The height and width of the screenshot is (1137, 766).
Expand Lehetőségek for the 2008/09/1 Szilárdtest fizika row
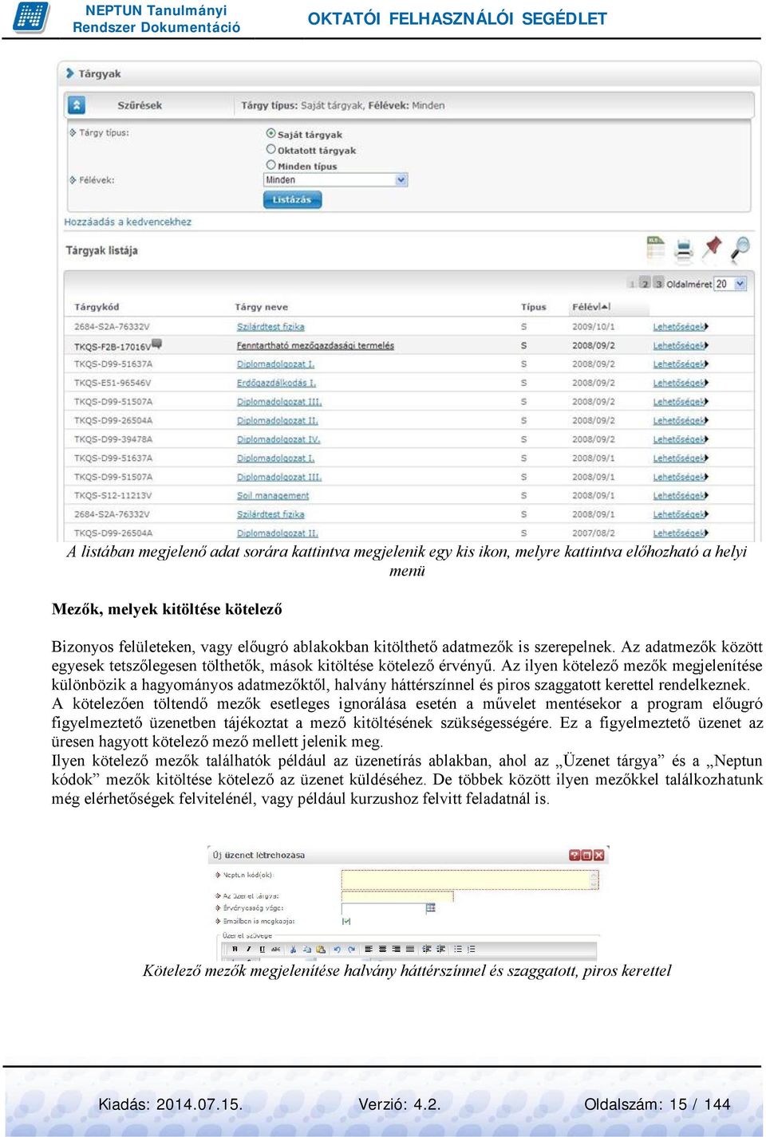point(681,514)
